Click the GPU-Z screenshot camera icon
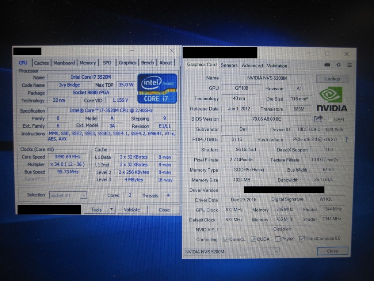Viewport: 374px width, 281px height. [x=327, y=65]
